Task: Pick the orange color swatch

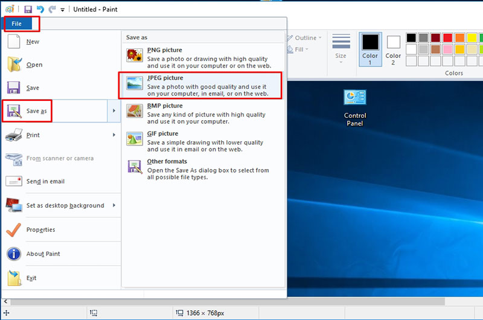Action: 459,38
